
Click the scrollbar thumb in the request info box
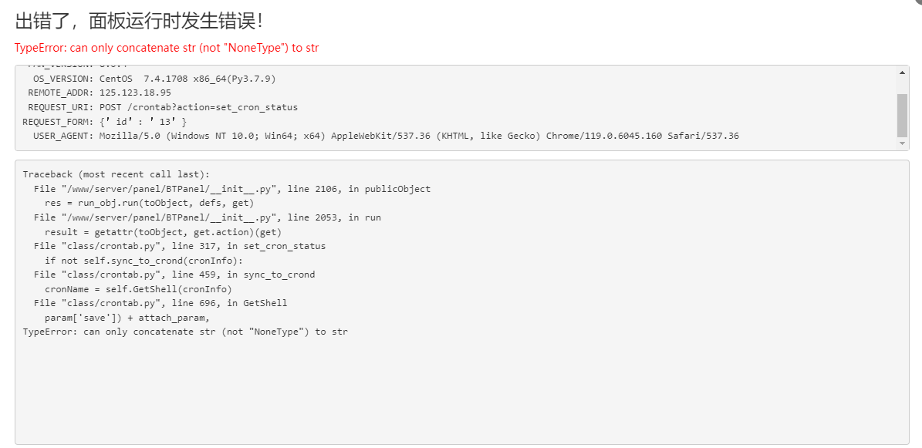[x=902, y=115]
